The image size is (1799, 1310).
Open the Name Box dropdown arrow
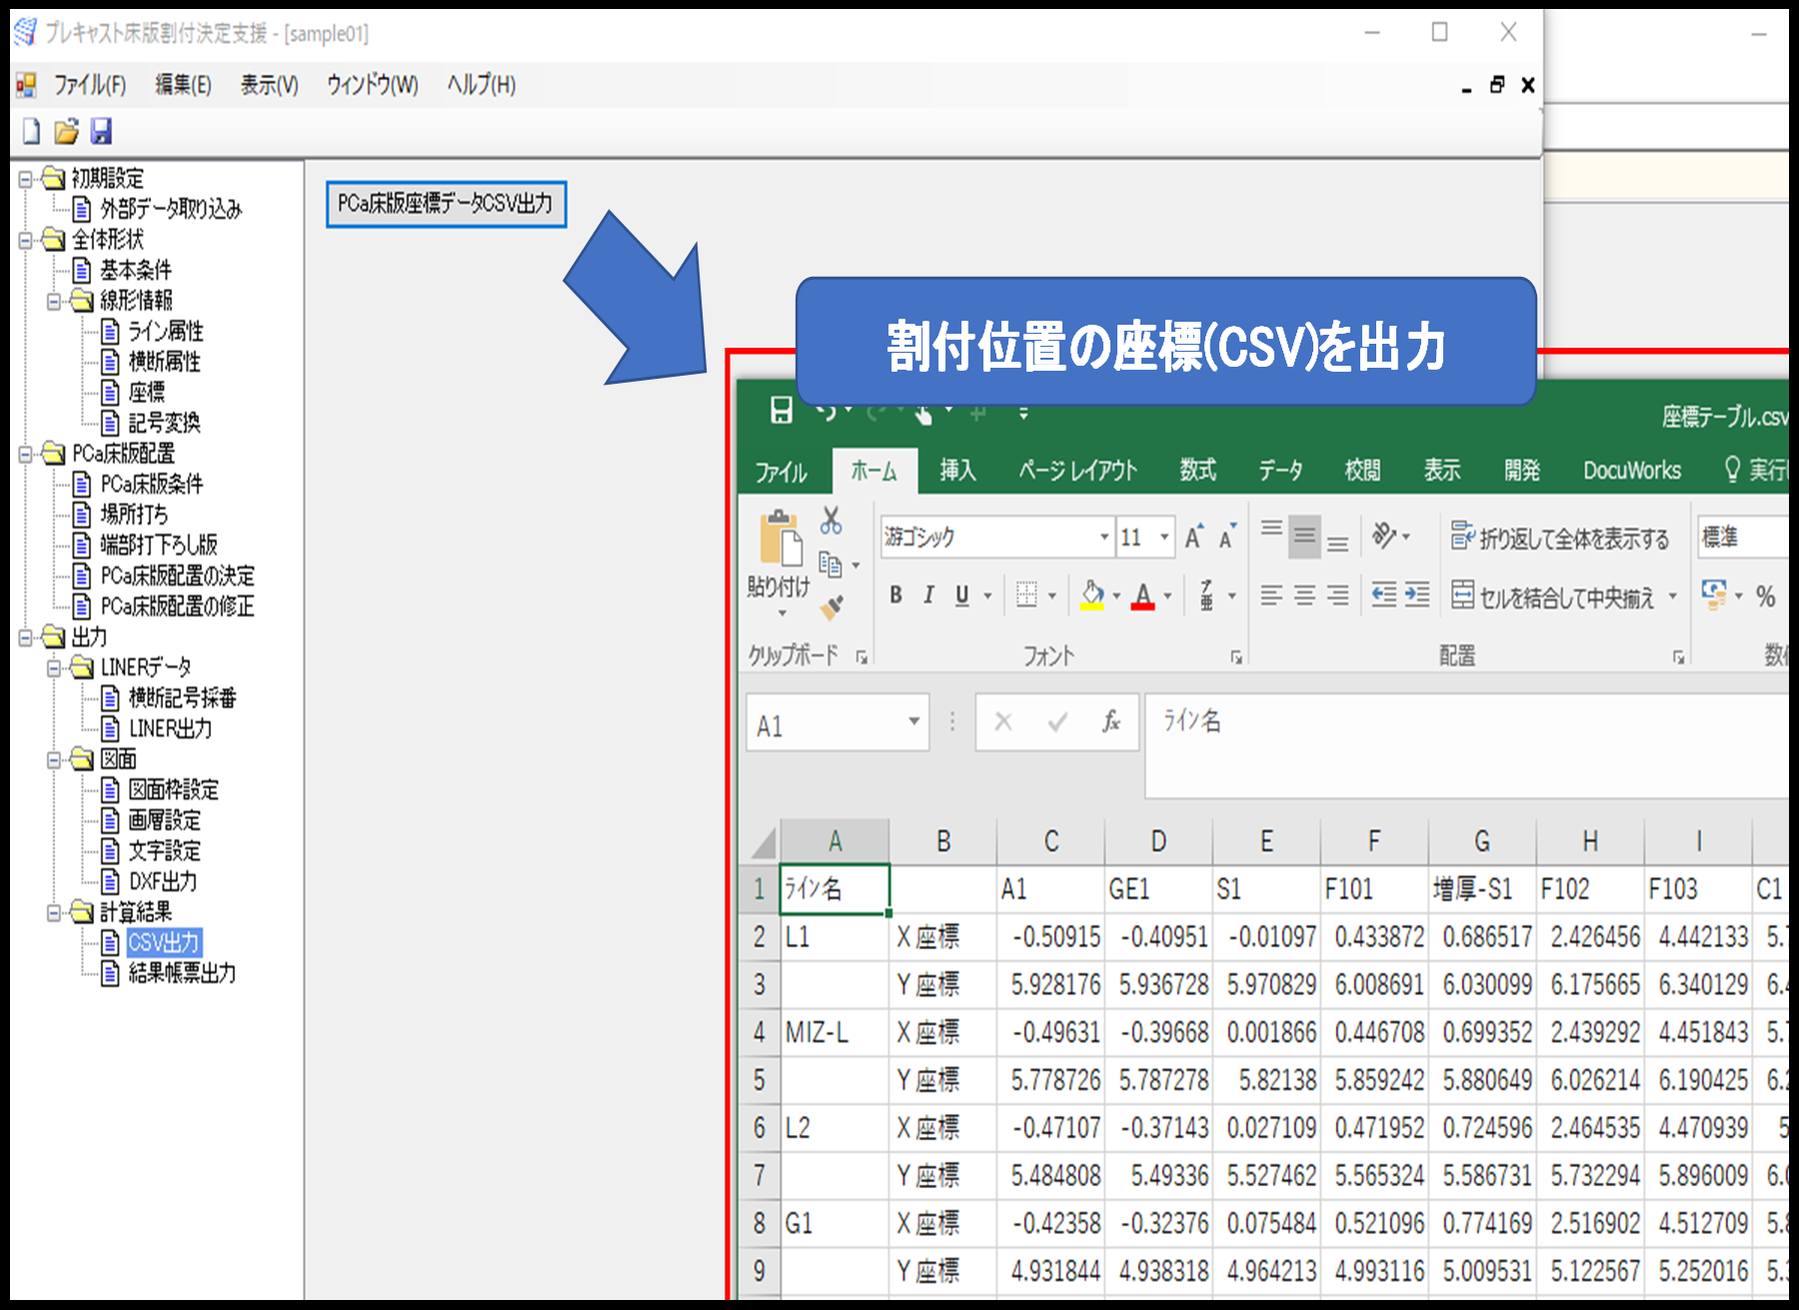[x=913, y=721]
